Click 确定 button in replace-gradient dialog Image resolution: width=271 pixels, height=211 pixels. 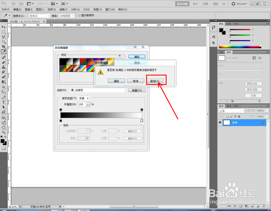click(117, 81)
